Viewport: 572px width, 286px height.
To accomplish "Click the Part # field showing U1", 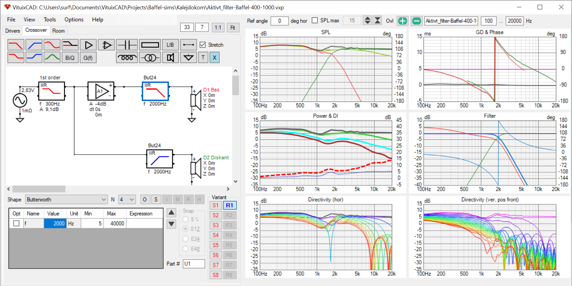I will tap(194, 264).
